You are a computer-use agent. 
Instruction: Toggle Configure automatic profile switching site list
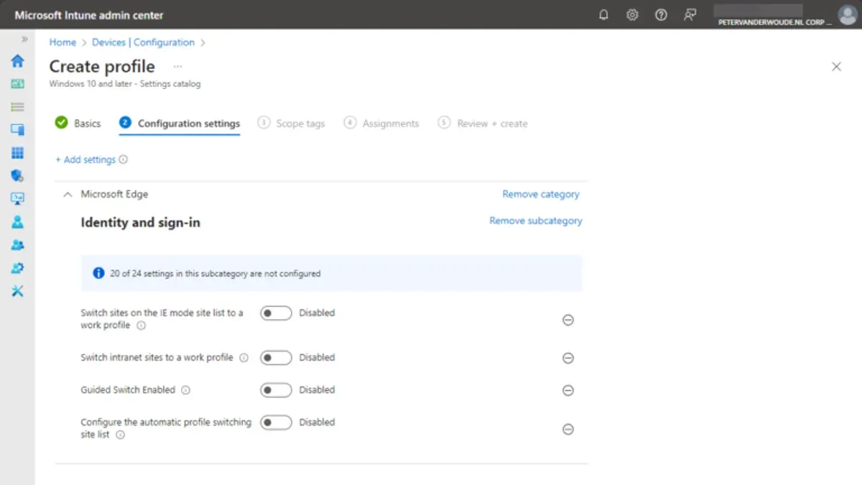point(276,422)
